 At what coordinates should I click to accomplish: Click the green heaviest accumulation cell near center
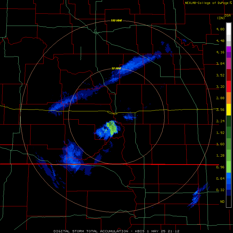coord(112,128)
